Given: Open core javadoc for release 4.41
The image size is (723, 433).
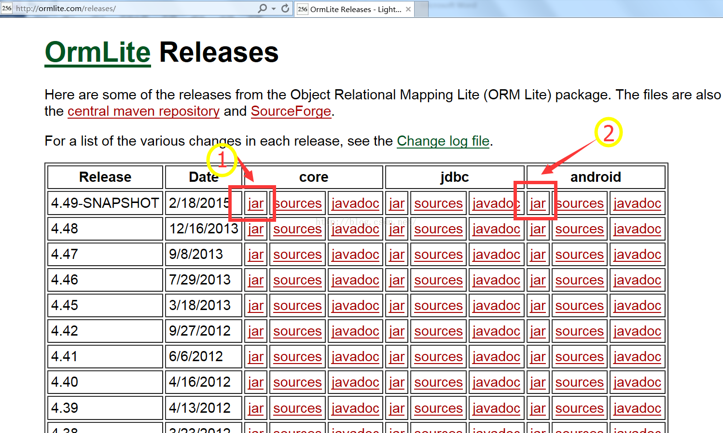Looking at the screenshot, I should click(x=355, y=357).
